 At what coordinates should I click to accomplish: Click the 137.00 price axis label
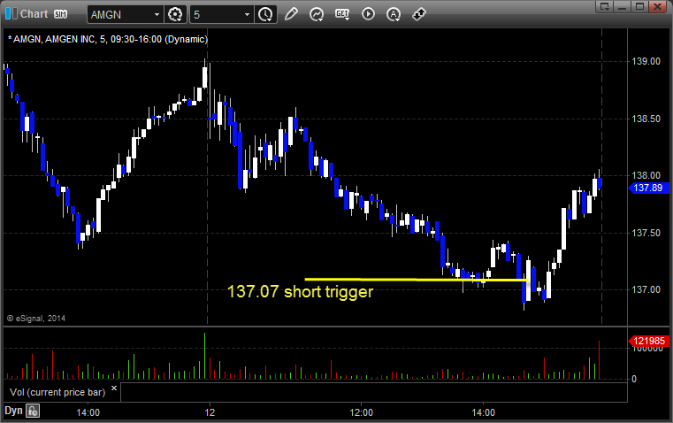point(646,289)
